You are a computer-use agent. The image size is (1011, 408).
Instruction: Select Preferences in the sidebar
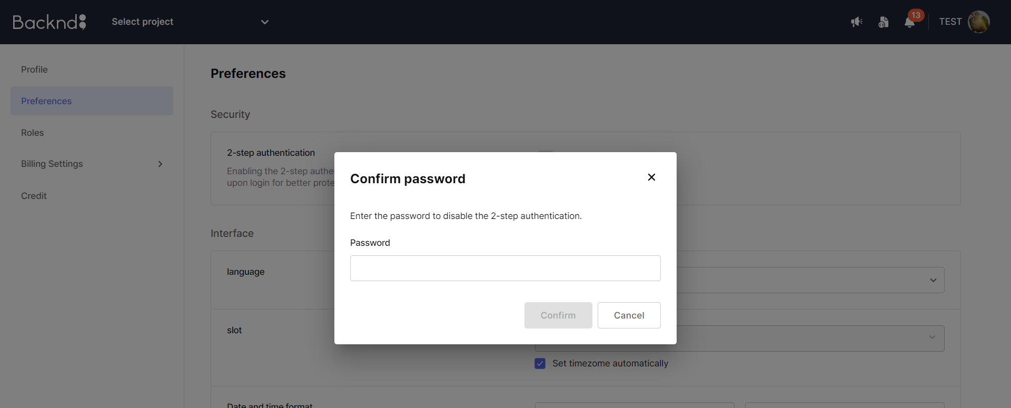[x=92, y=101]
